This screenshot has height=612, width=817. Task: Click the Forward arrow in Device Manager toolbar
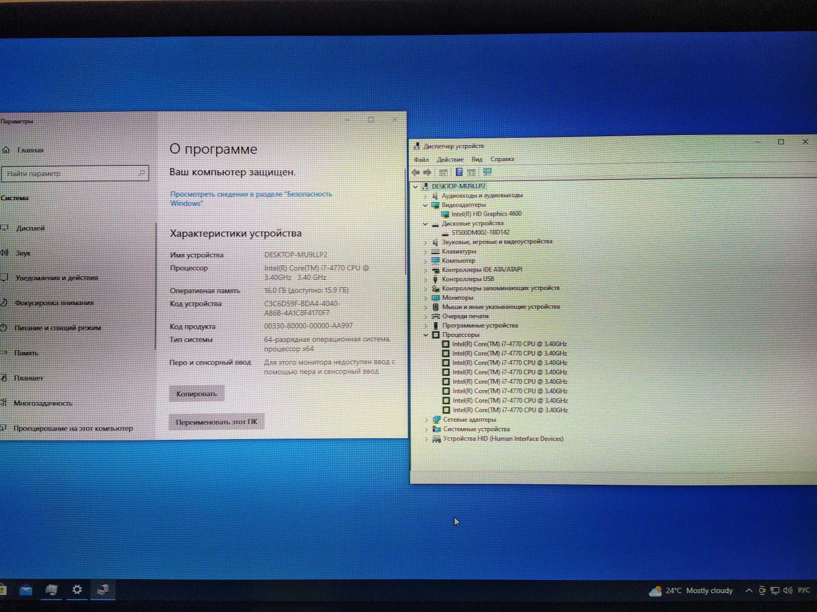pos(427,172)
